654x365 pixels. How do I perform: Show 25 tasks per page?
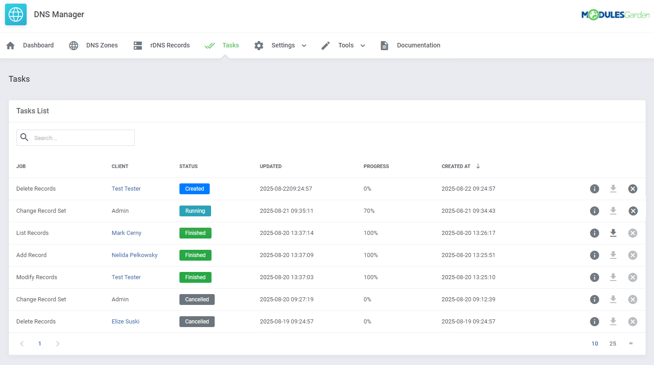(x=613, y=343)
